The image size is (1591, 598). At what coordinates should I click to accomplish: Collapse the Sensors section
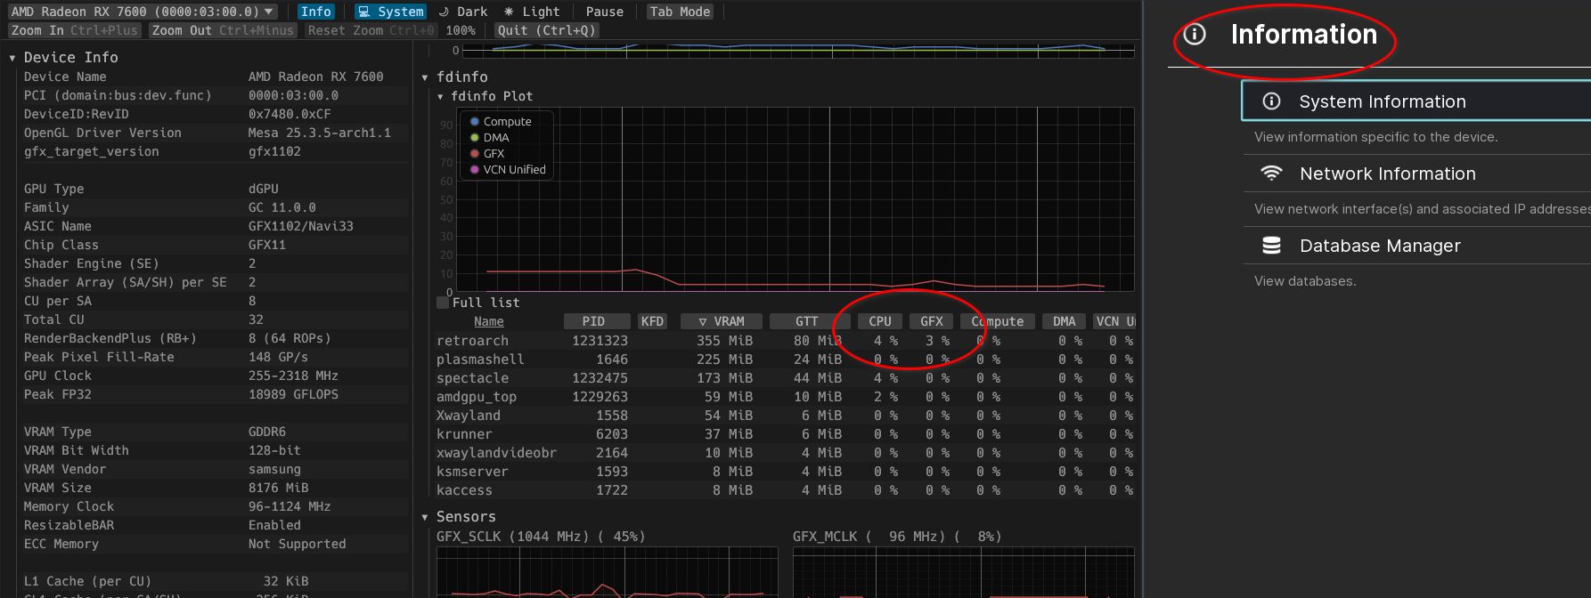click(x=425, y=517)
